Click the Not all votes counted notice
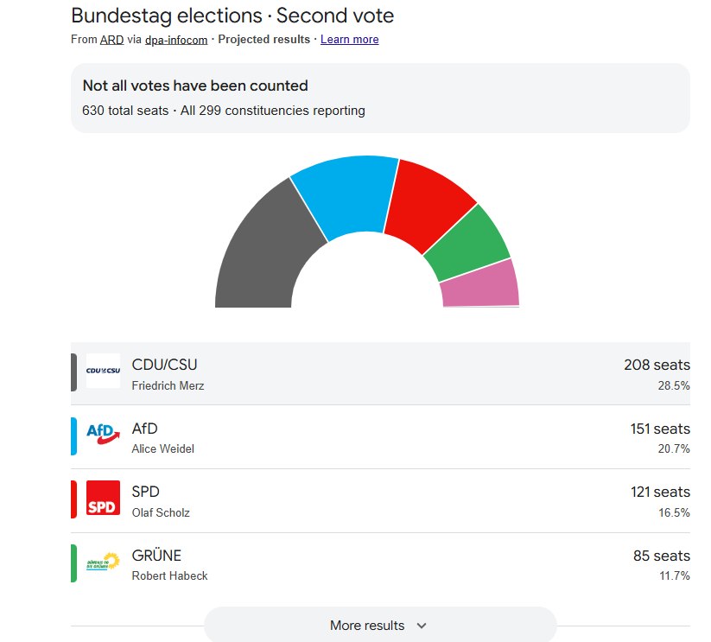 380,98
